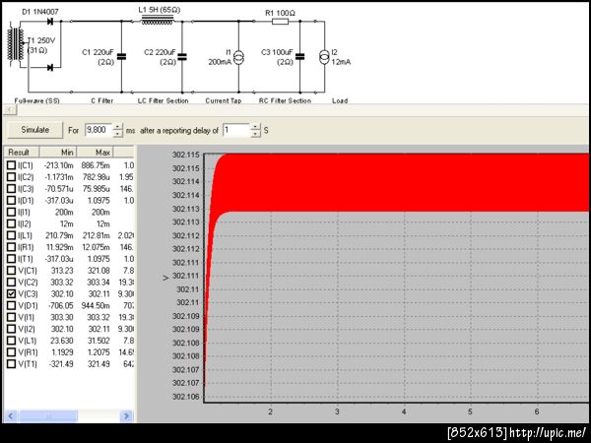This screenshot has height=443, width=591.
Task: Select the C2 220uF capacitor symbol
Action: [x=182, y=57]
